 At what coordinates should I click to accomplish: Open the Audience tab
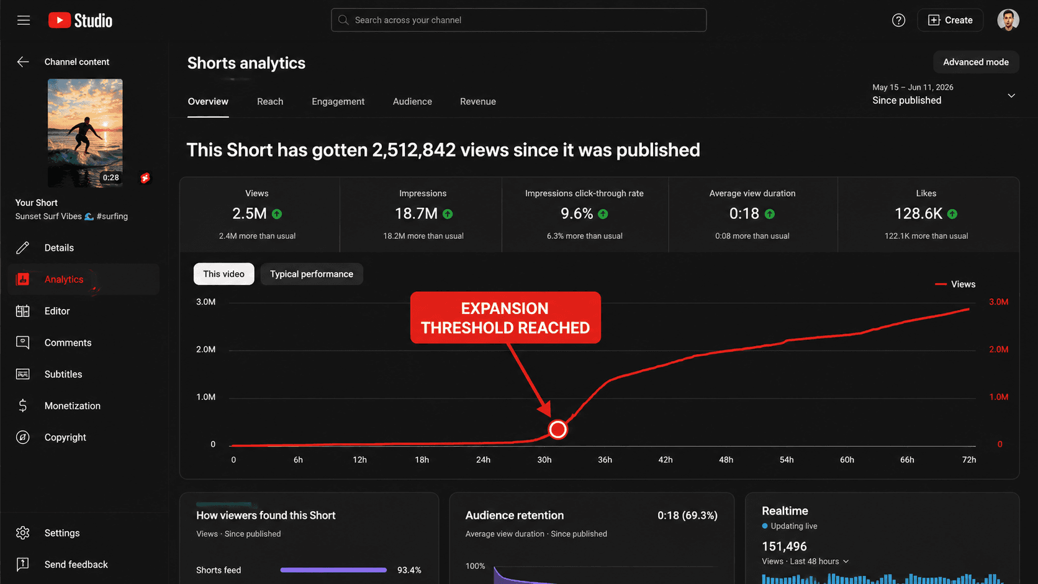412,102
